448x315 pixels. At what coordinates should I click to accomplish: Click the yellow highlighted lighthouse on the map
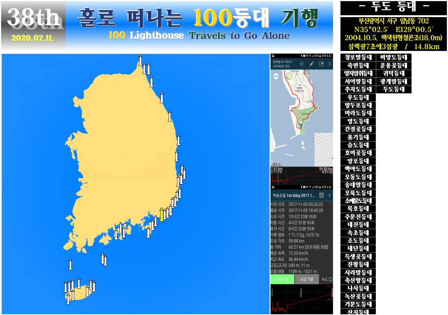tap(161, 214)
